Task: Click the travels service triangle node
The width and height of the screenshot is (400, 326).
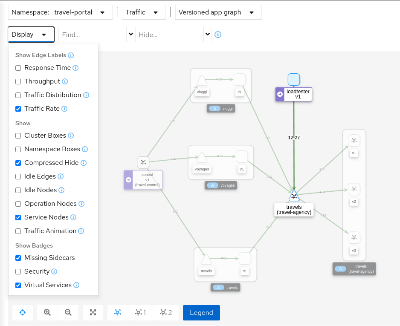Action: click(x=294, y=196)
